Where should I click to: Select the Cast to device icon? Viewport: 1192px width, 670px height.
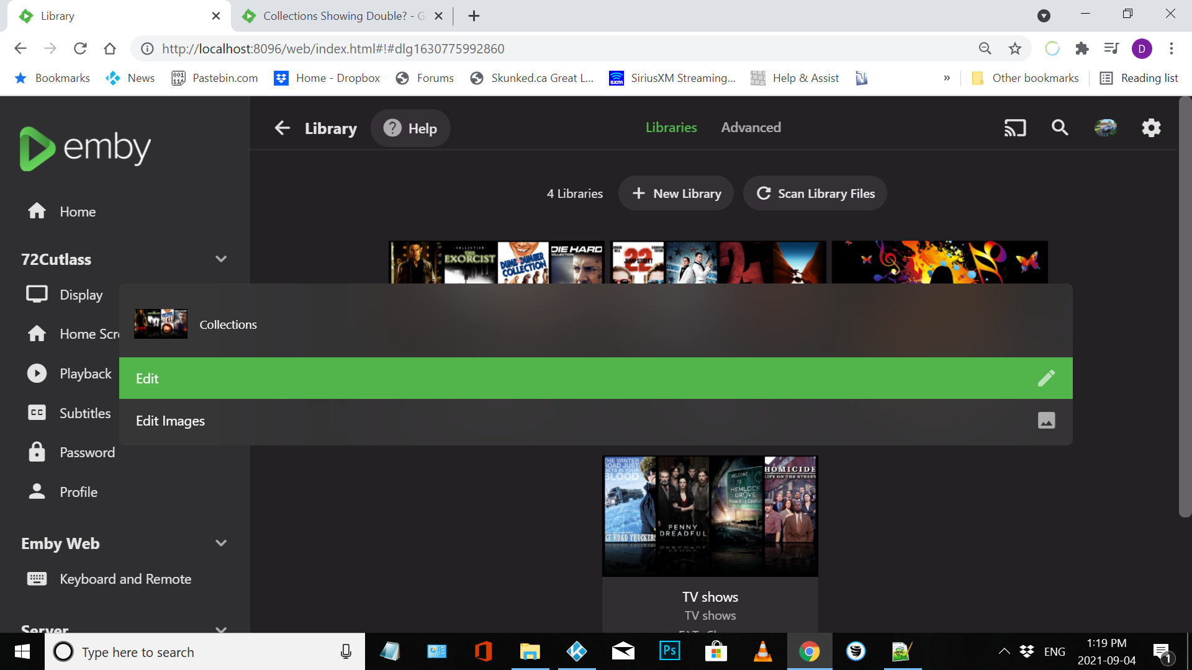tap(1014, 128)
